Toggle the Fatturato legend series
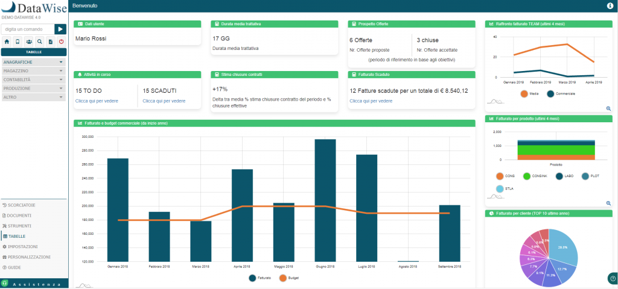The width and height of the screenshot is (618, 289). 260,278
